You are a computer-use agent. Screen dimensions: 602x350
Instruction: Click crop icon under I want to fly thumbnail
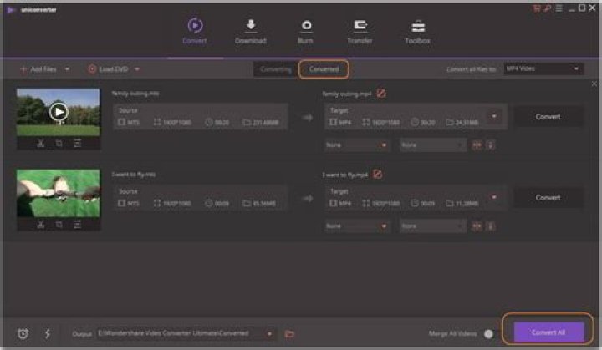59,224
